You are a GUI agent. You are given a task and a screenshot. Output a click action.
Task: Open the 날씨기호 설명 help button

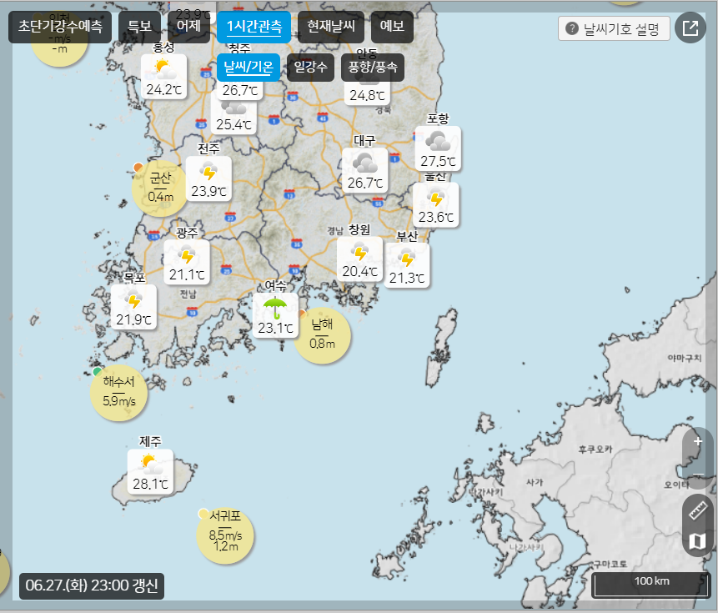pyautogui.click(x=614, y=29)
